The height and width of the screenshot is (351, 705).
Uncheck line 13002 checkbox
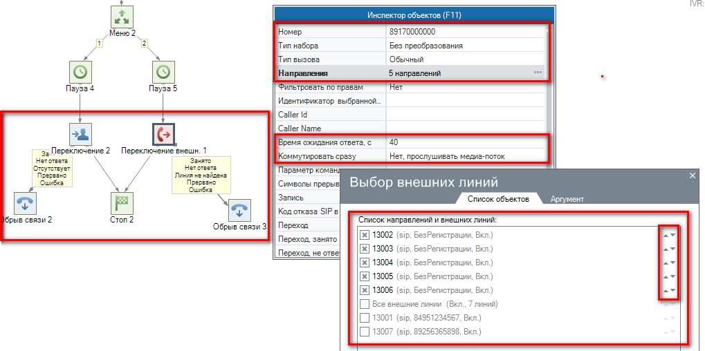[x=365, y=236]
